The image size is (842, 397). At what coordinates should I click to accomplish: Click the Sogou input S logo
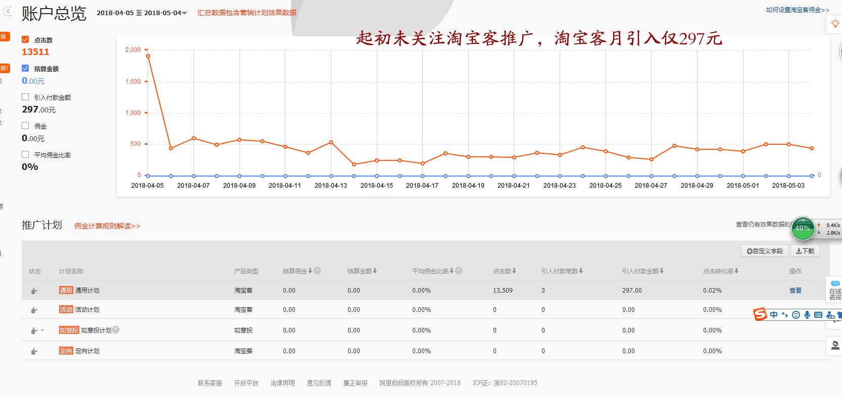(x=760, y=315)
